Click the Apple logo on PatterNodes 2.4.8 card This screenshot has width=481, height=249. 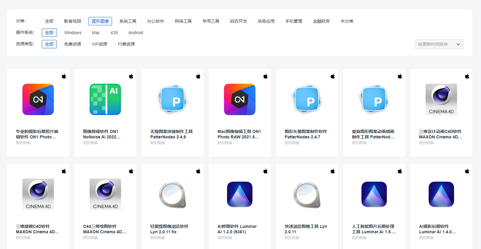pyautogui.click(x=198, y=76)
